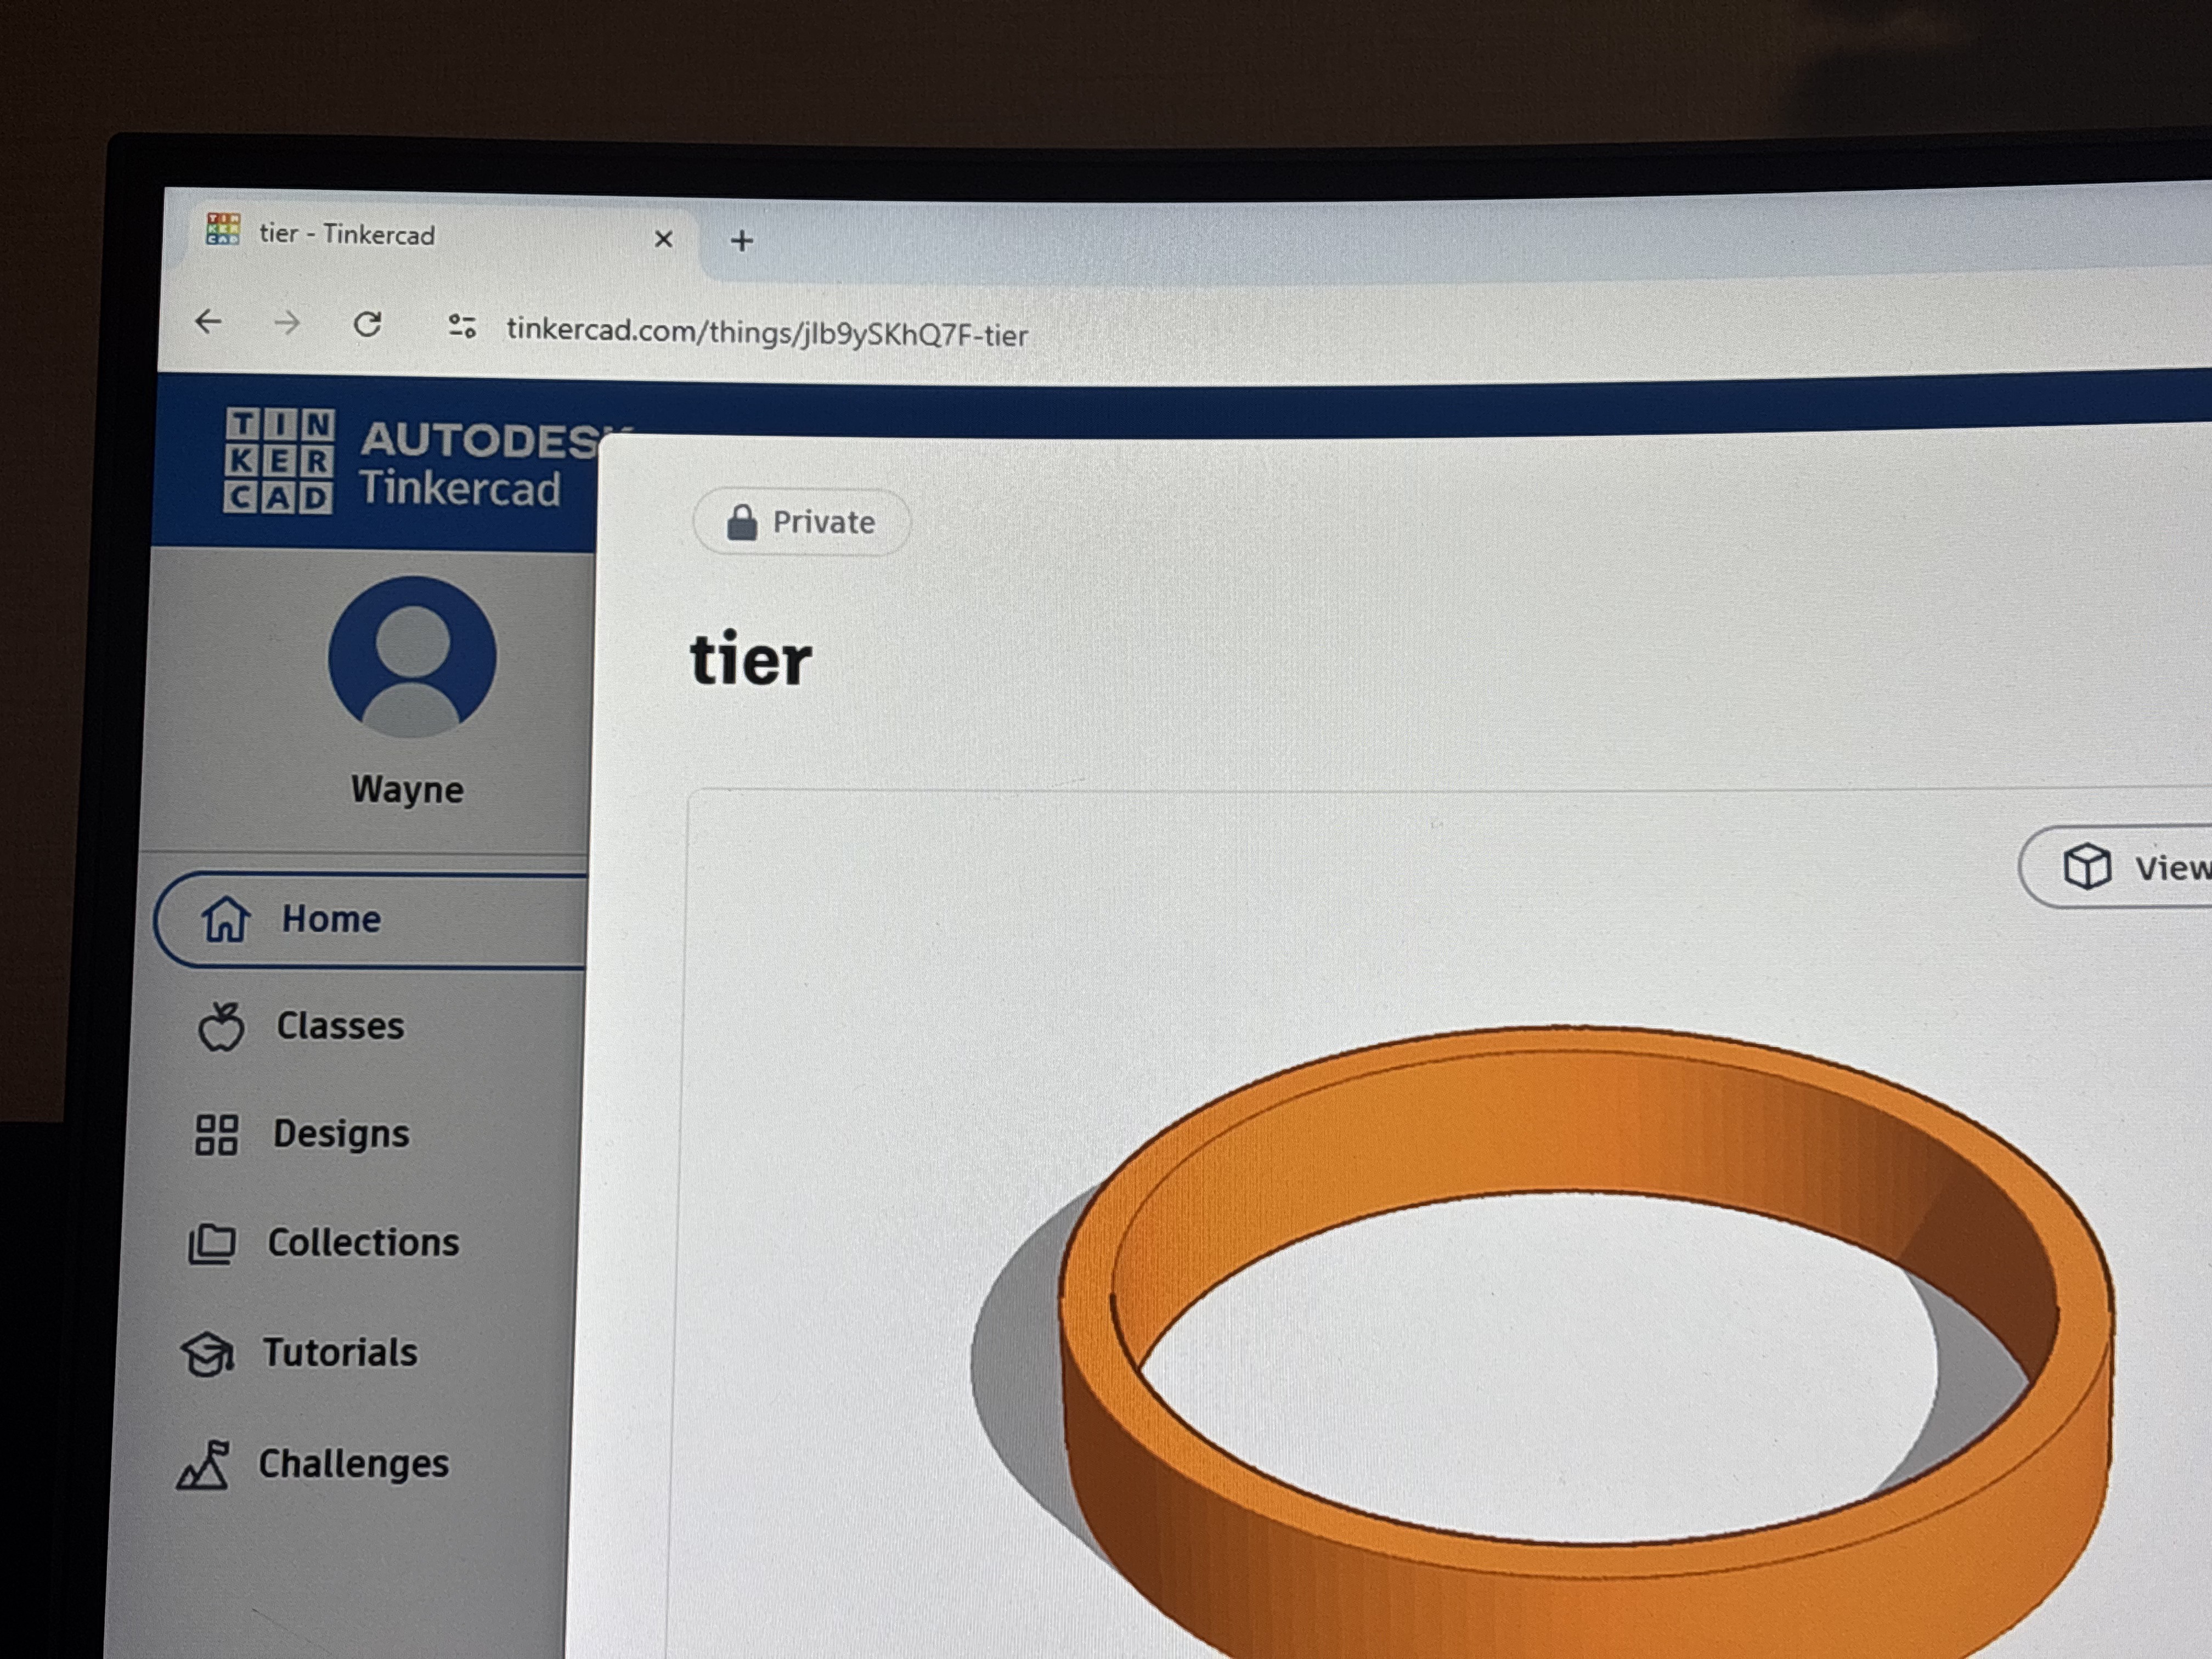Reload the current page
The height and width of the screenshot is (1659, 2212).
[367, 324]
